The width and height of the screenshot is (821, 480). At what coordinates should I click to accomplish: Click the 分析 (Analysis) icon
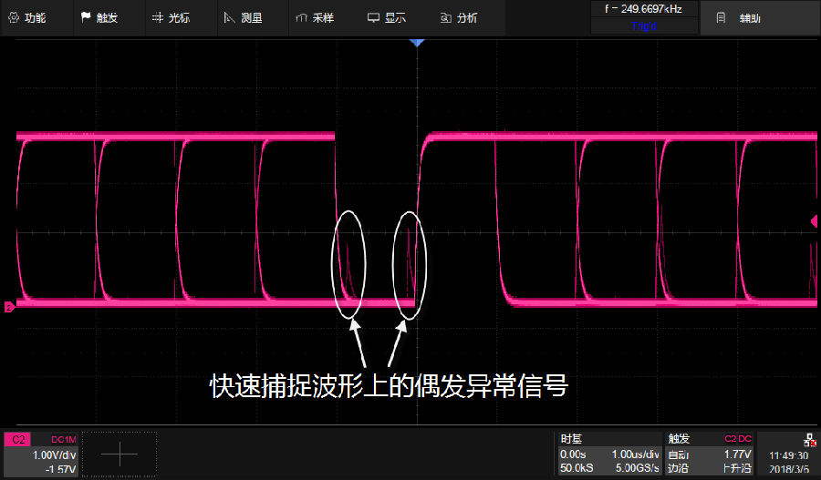[444, 18]
